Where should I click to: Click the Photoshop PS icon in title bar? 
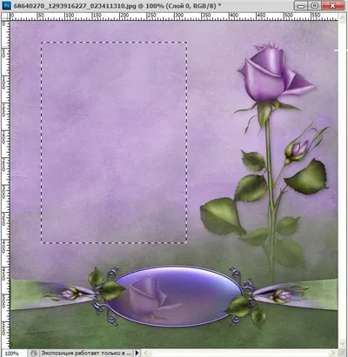point(6,5)
